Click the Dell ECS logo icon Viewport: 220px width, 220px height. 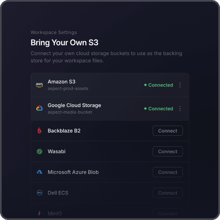tap(39, 193)
